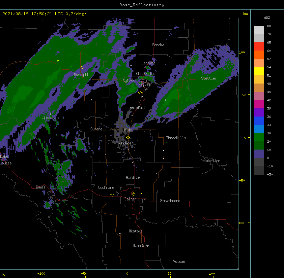The height and width of the screenshot is (278, 284).
Task: Click the yellow station marker south of RedDeer
Action: click(x=140, y=93)
